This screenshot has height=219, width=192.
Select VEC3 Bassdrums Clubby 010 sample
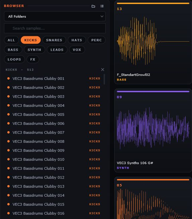coord(54,159)
